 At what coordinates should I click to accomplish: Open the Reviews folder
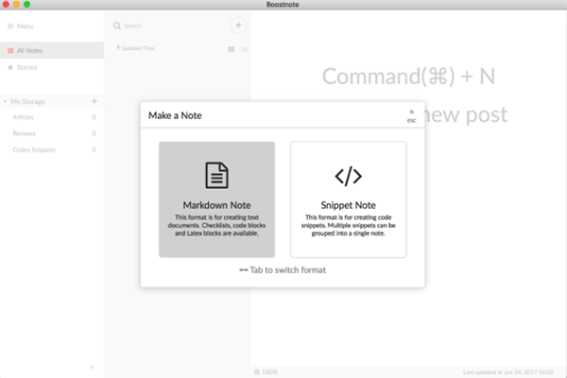click(52, 133)
